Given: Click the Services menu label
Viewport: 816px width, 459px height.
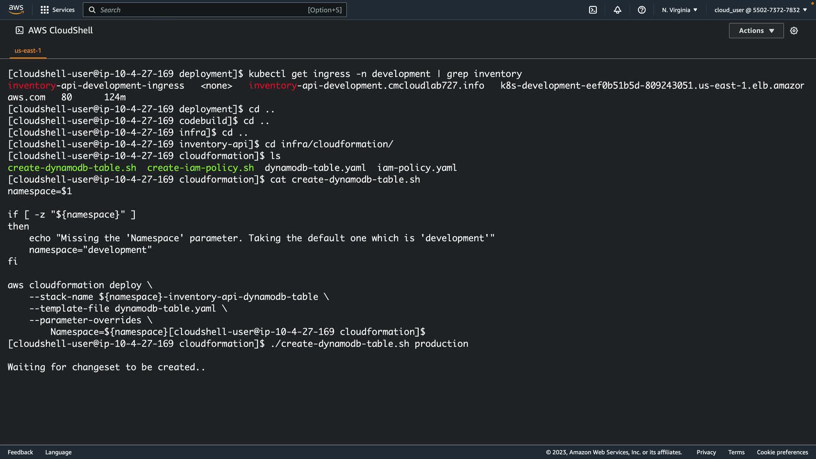Looking at the screenshot, I should (x=63, y=10).
